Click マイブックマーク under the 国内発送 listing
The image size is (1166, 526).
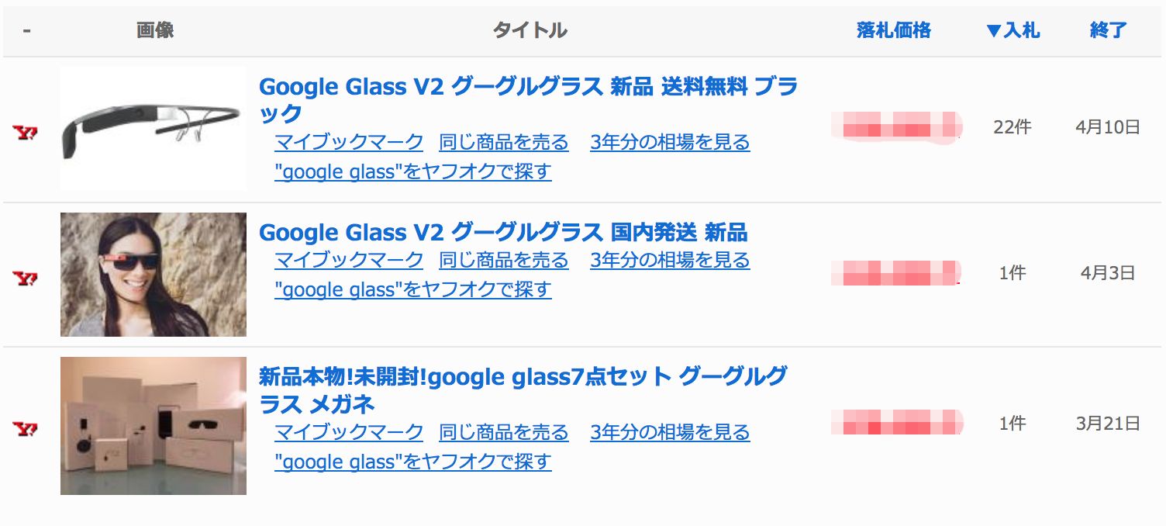[349, 260]
